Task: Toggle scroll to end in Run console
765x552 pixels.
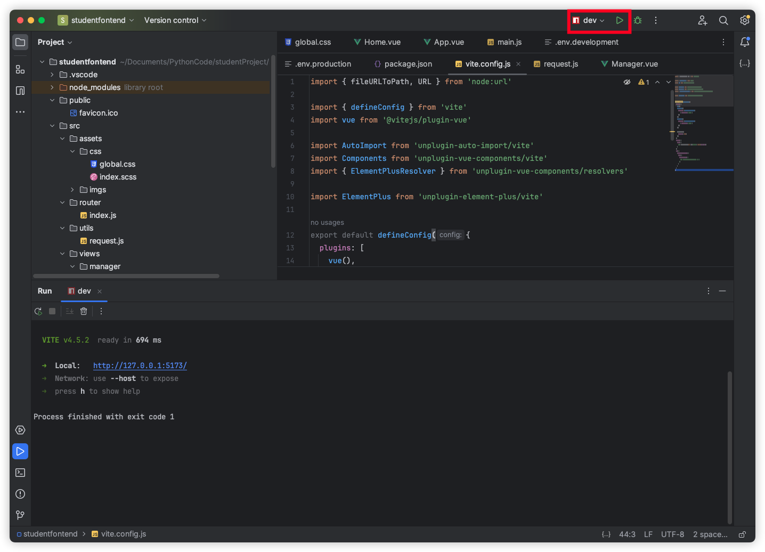Action: click(x=70, y=311)
